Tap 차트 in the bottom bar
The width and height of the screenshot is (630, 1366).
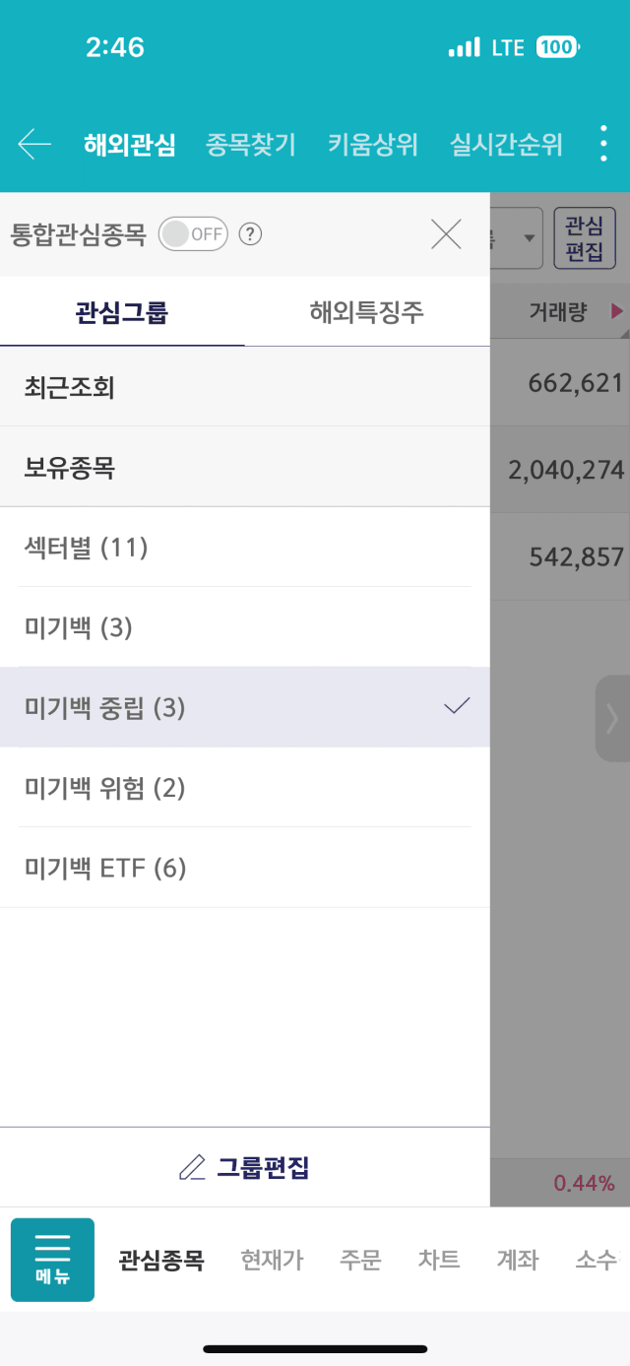[x=438, y=1260]
